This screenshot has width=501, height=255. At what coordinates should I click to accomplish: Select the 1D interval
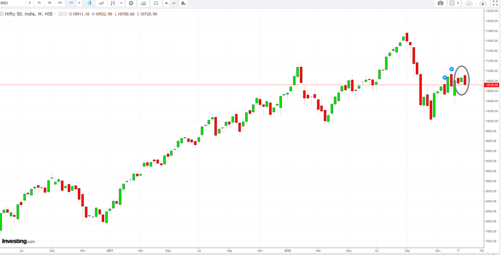(x=49, y=3)
